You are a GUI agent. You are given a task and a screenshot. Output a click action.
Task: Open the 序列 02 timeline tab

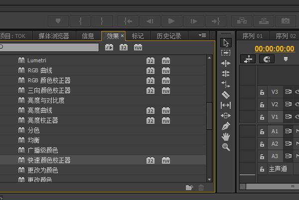pyautogui.click(x=286, y=36)
